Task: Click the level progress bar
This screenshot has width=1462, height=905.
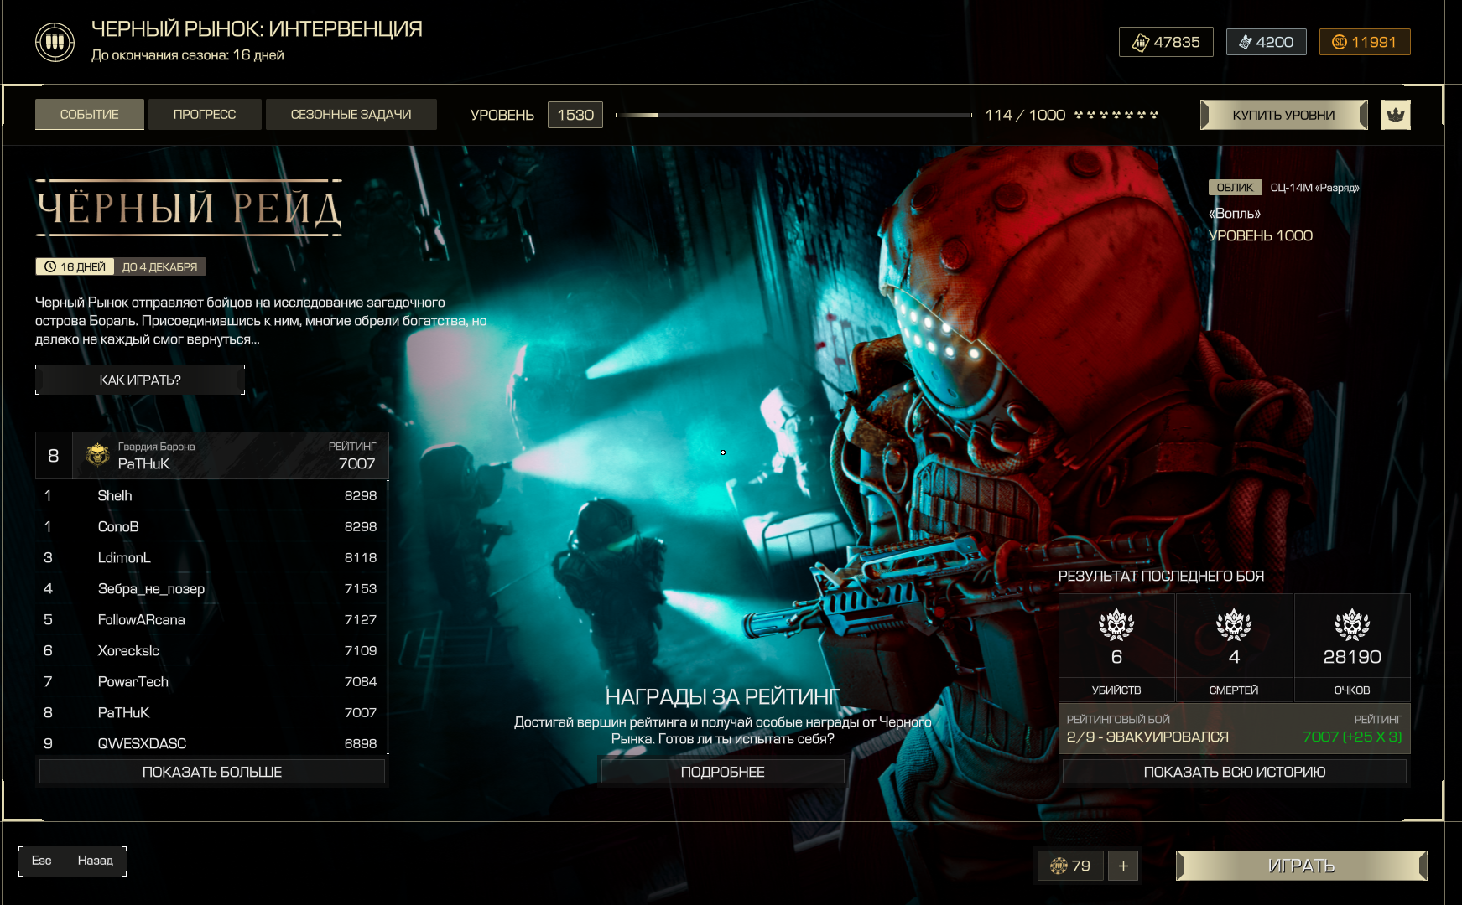Action: click(x=793, y=115)
